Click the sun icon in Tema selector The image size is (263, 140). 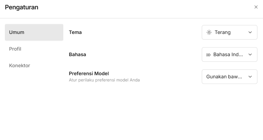(x=209, y=32)
